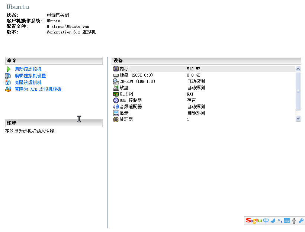Select the 硬盘 (SCSI 0:0) row

(204, 75)
